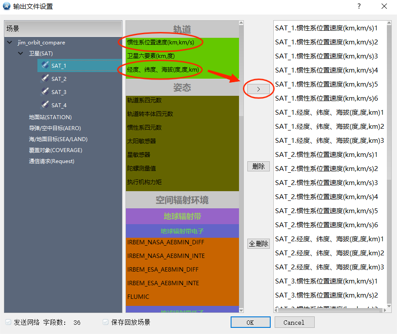Click the globe icon in title bar

pyautogui.click(x=7, y=6)
